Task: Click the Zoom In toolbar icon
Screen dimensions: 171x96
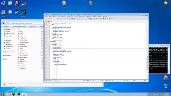Action: coord(77,19)
